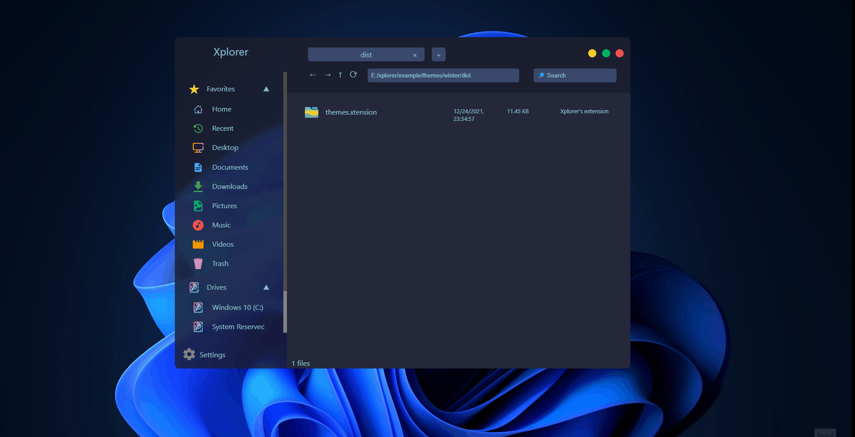Screen dimensions: 855x437
Task: Switch to the dist tab
Action: click(x=366, y=55)
